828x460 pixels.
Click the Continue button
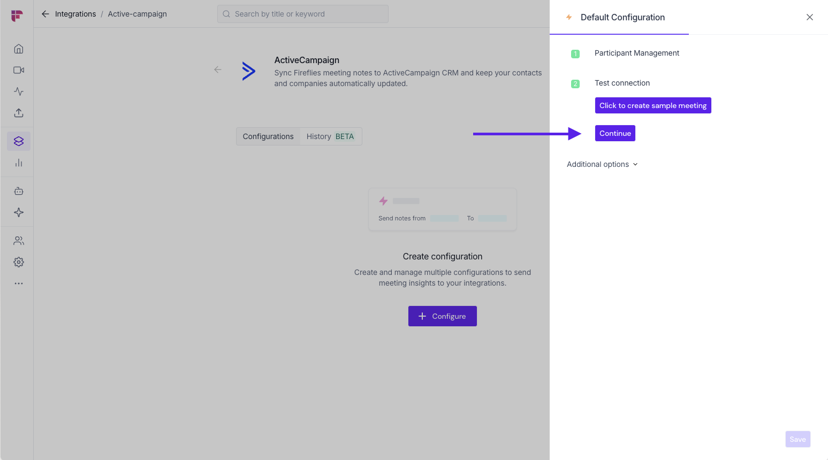tap(615, 133)
